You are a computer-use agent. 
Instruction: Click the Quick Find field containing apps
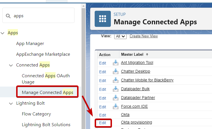pos(38,15)
